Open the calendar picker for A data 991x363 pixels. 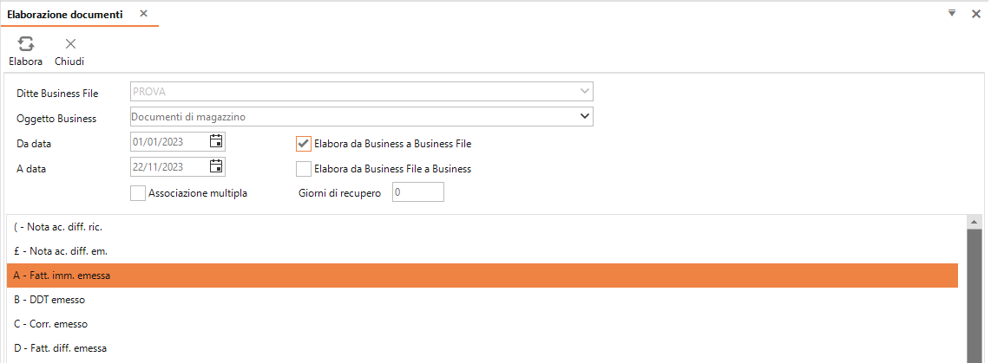[x=215, y=166]
